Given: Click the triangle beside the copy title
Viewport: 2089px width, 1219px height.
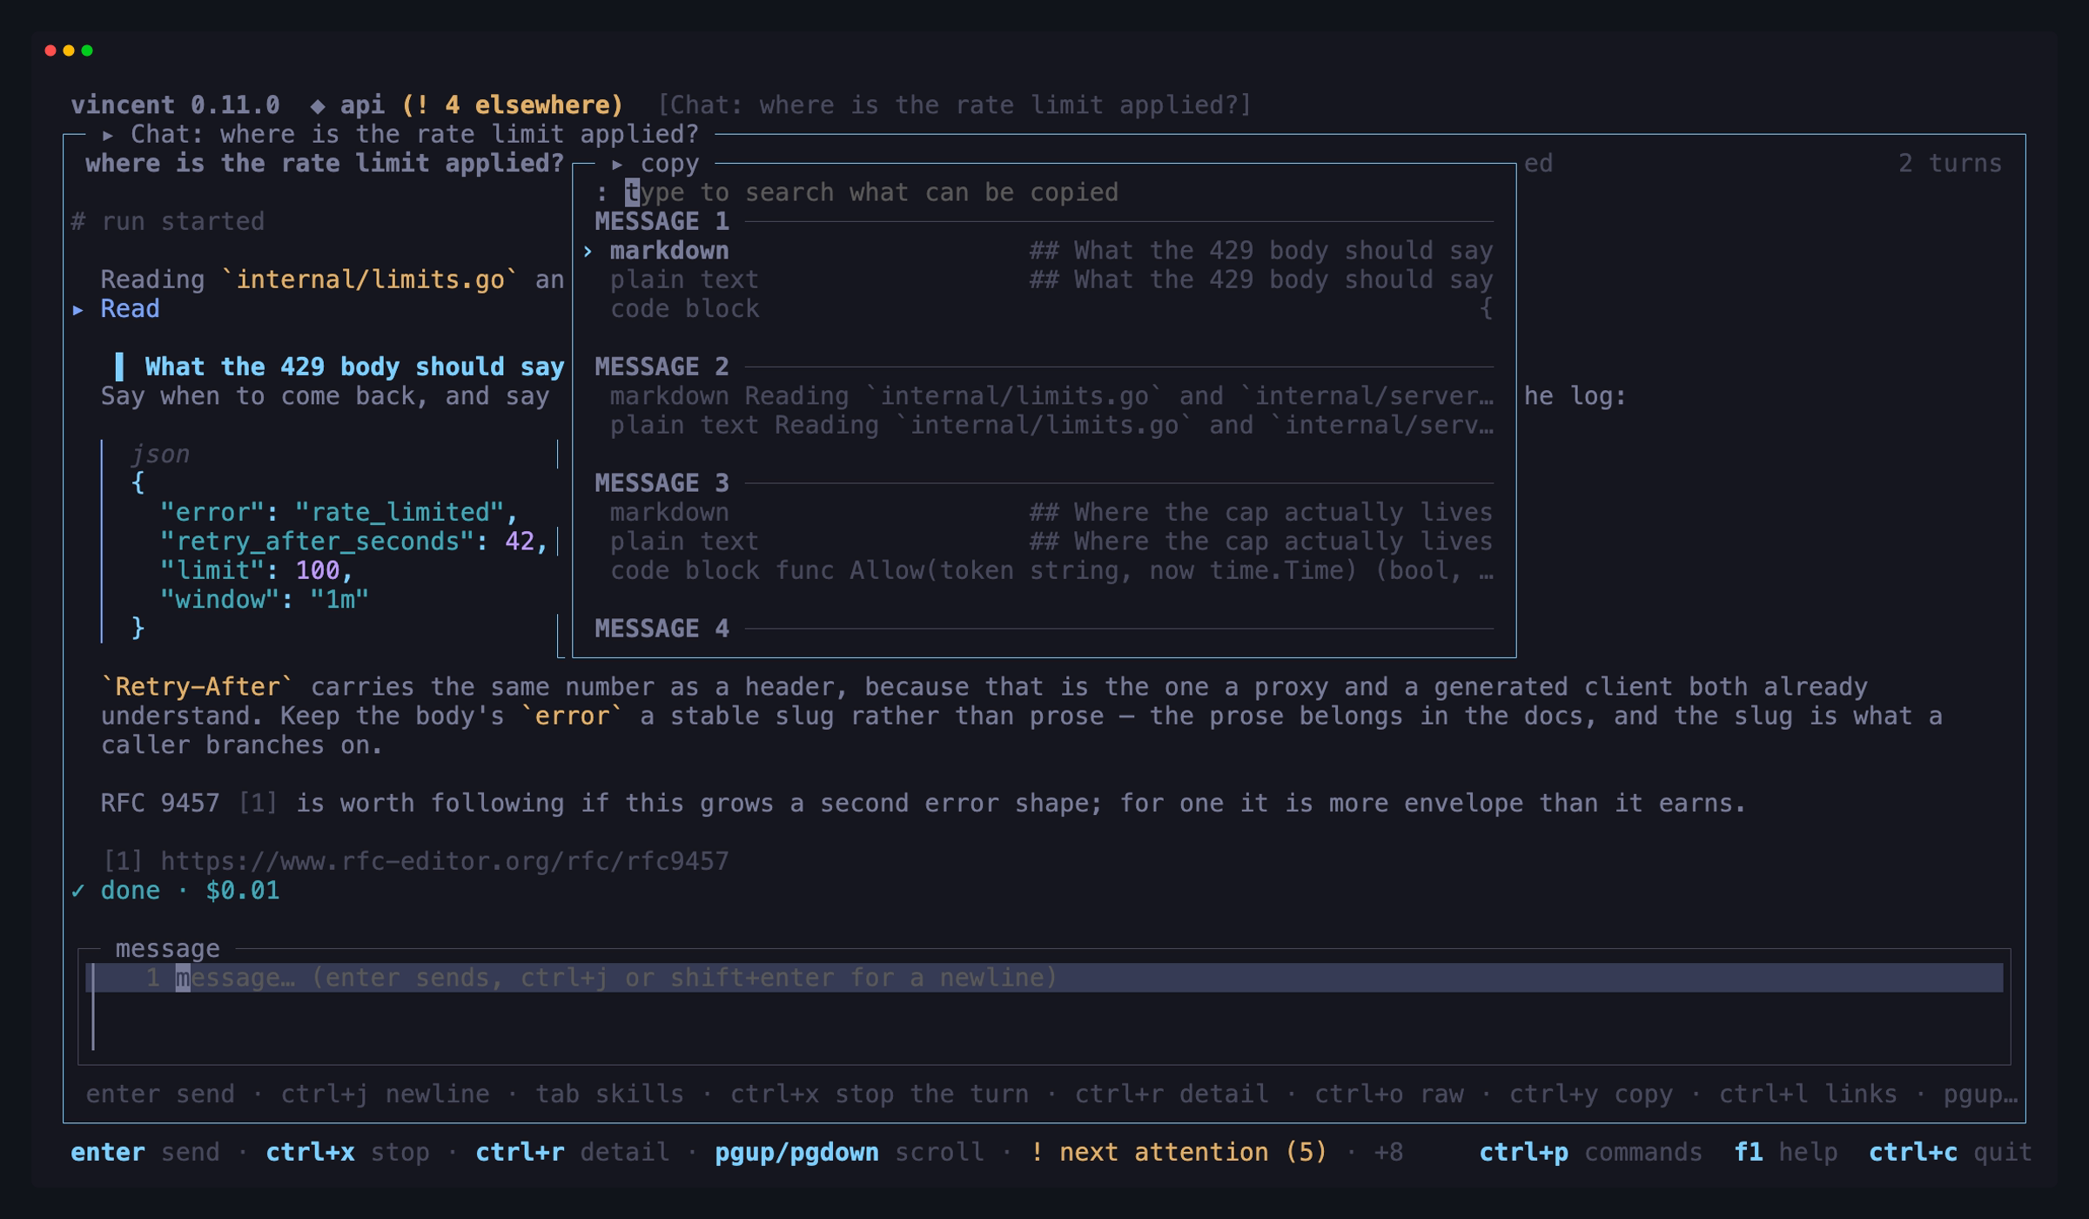Looking at the screenshot, I should [617, 164].
